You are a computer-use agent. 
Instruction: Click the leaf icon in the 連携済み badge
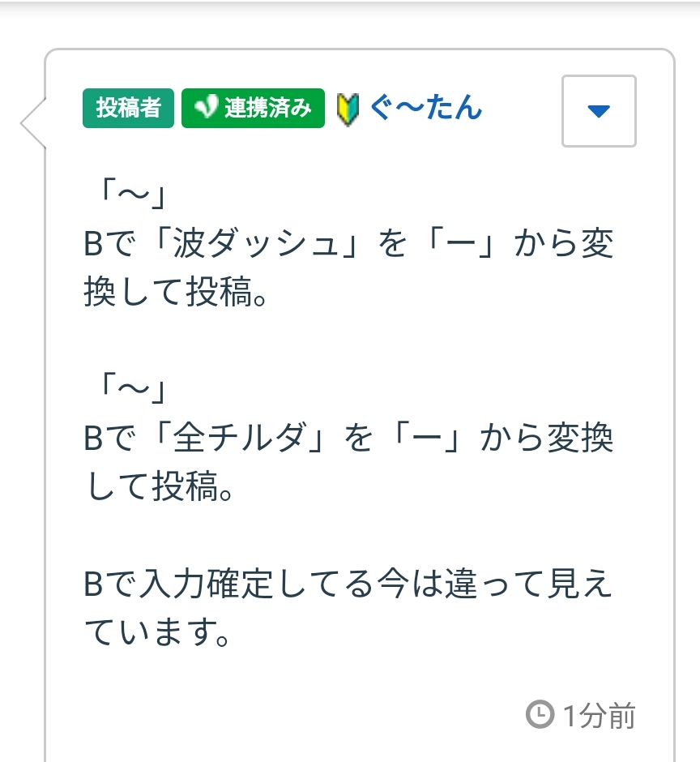[207, 109]
